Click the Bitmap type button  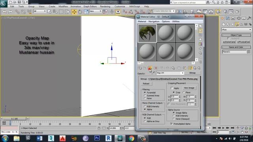tap(193, 73)
